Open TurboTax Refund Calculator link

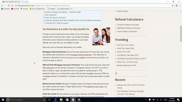click(128, 25)
